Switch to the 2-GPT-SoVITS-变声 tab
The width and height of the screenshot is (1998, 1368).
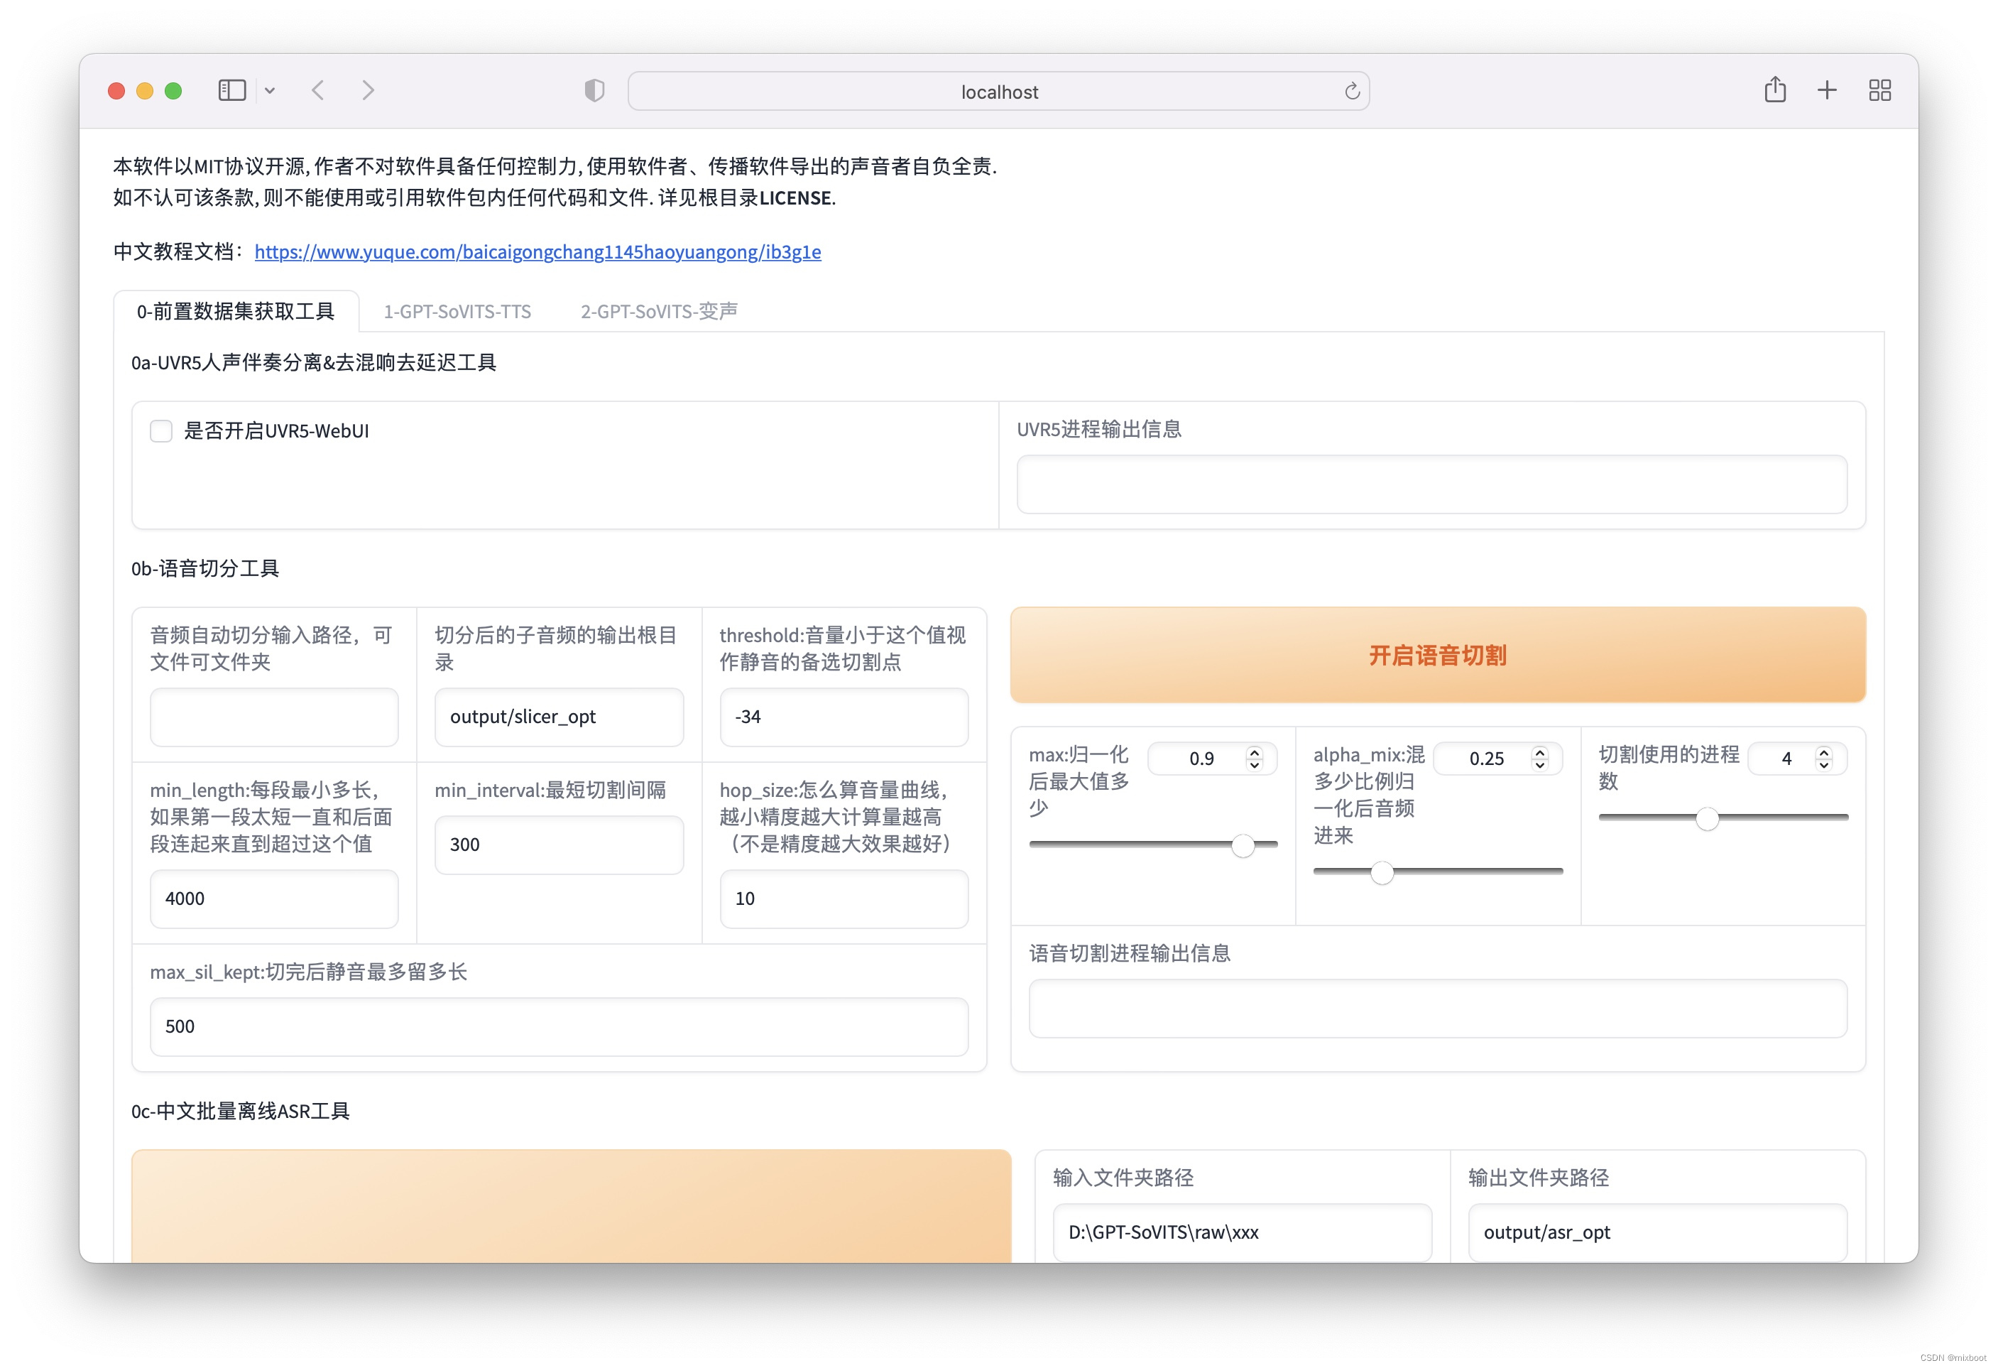click(659, 311)
